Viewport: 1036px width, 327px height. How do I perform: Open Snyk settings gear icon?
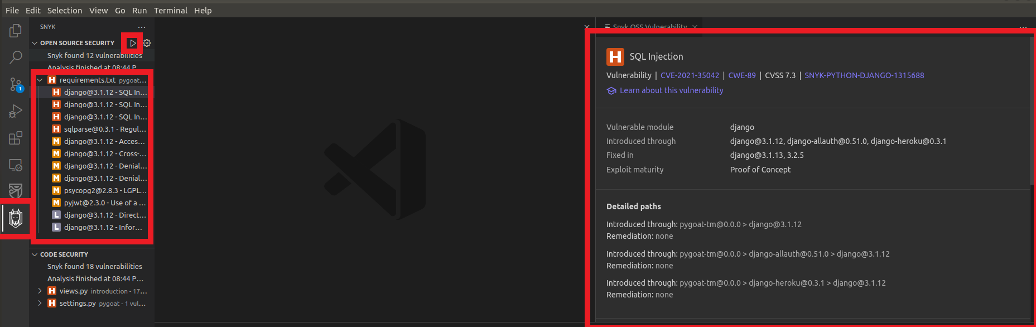click(147, 43)
